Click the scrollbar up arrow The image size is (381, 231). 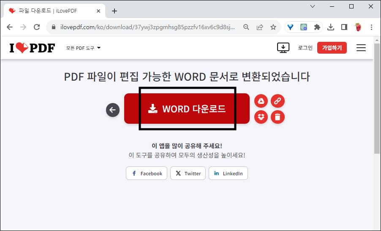pyautogui.click(x=377, y=40)
